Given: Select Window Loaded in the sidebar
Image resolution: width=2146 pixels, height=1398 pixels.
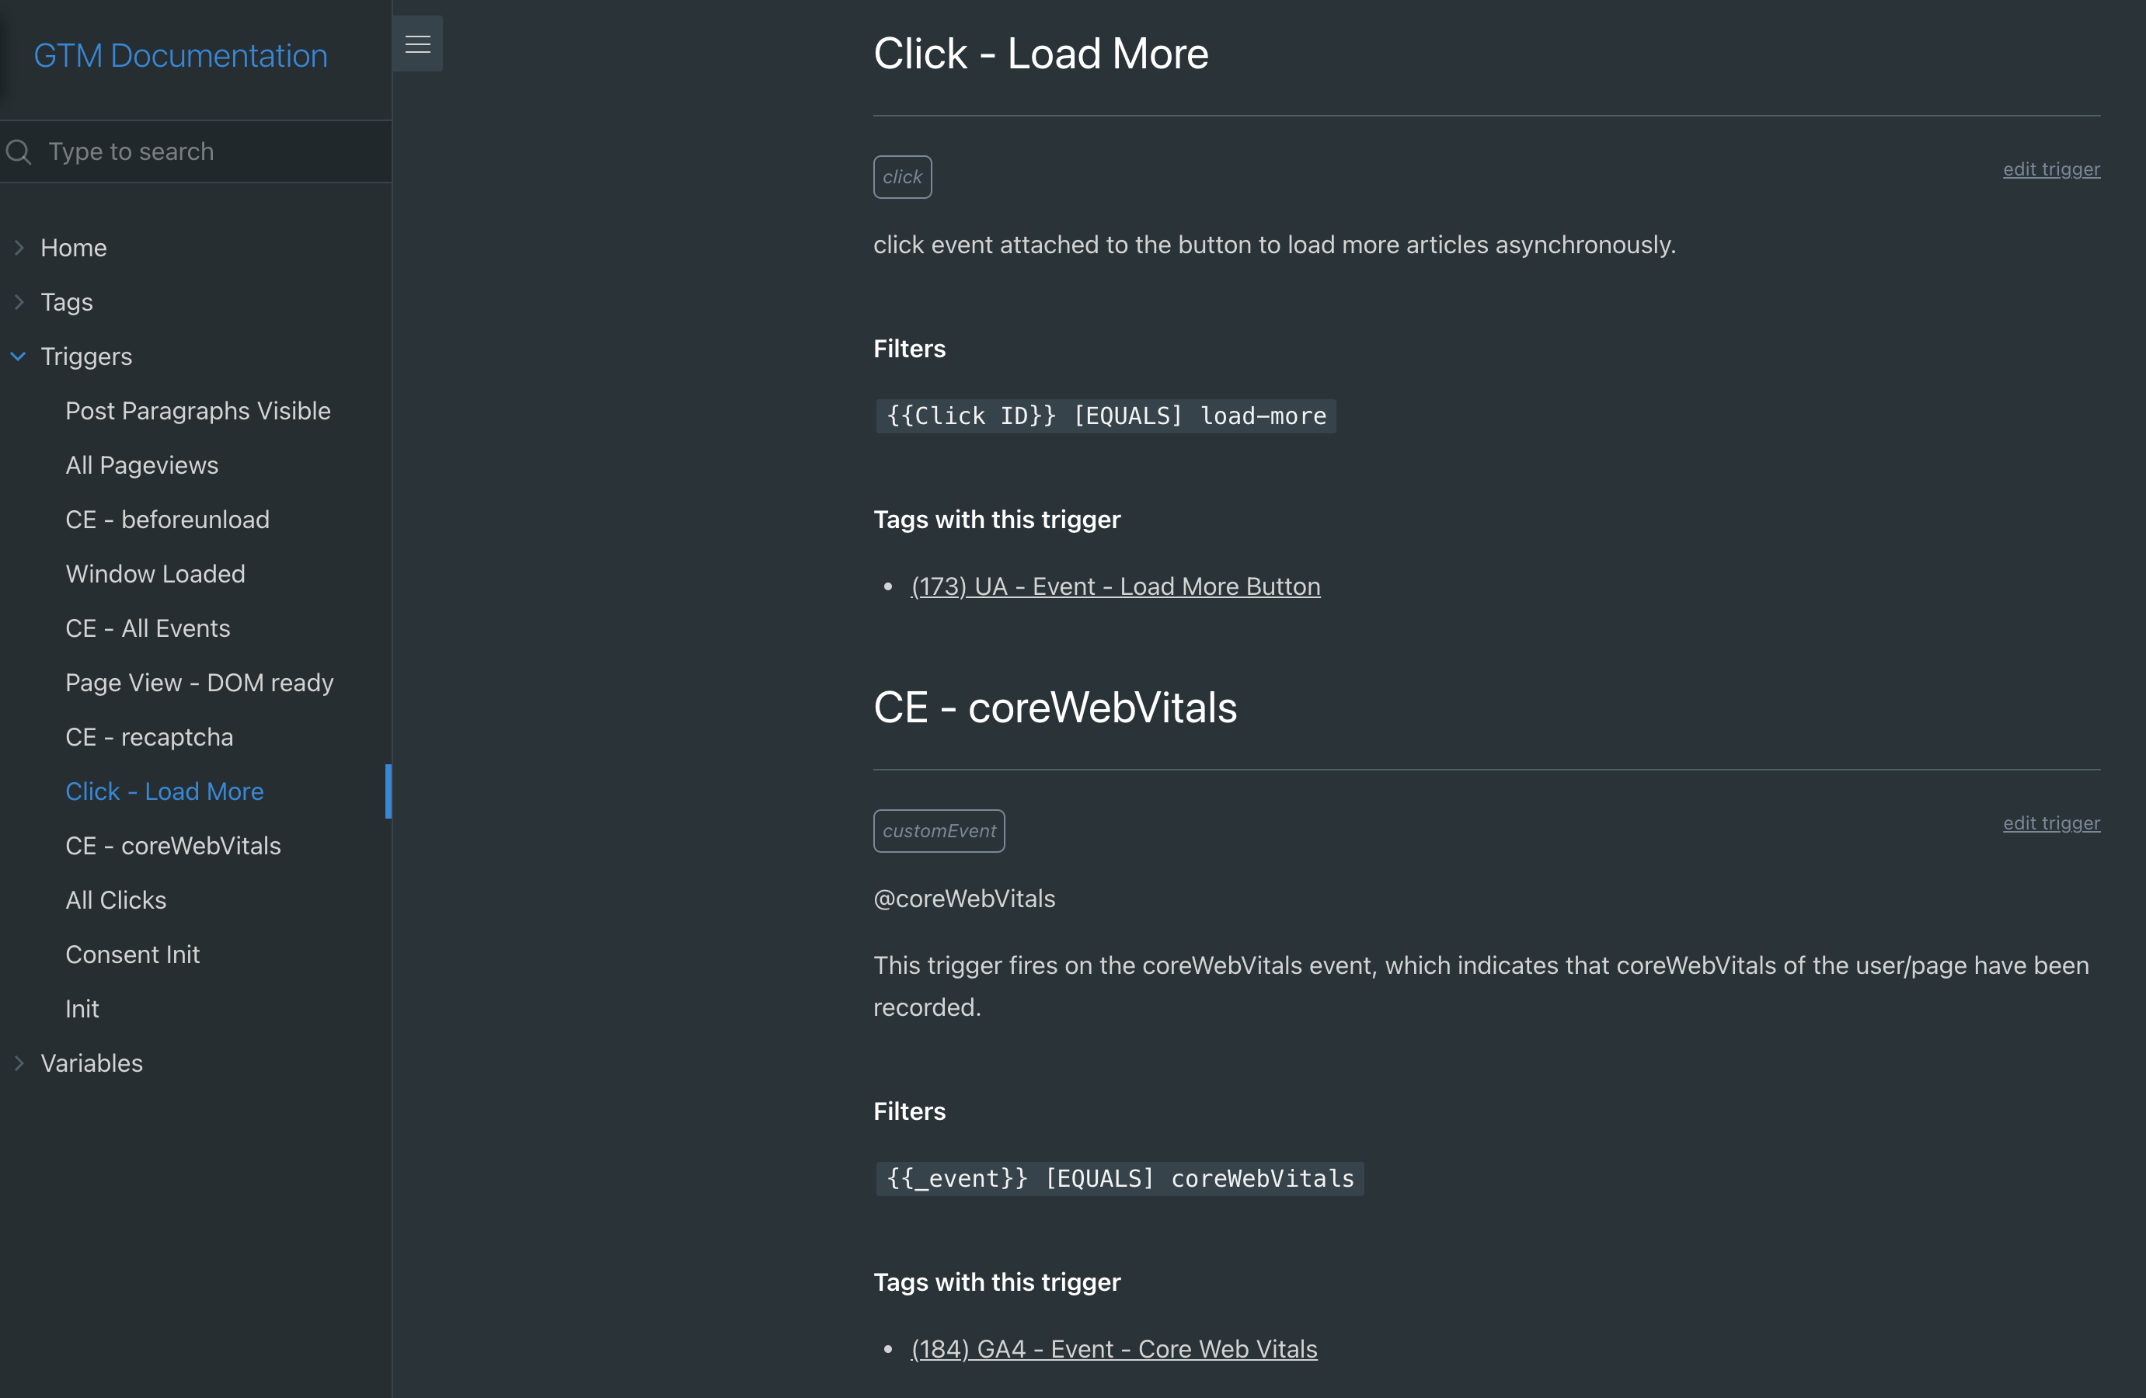Looking at the screenshot, I should [155, 573].
